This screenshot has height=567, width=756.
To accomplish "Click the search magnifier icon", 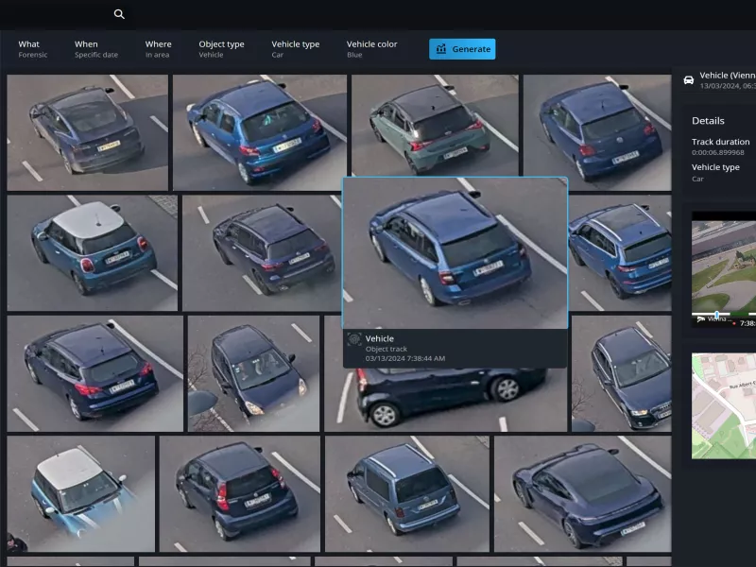I will pyautogui.click(x=119, y=14).
